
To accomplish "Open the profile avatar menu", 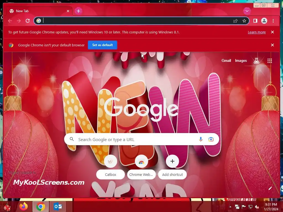I will pos(264,21).
